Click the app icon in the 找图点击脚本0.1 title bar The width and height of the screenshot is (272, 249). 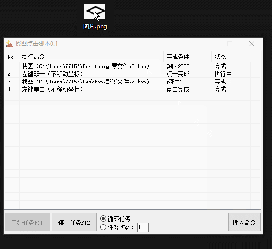point(9,44)
